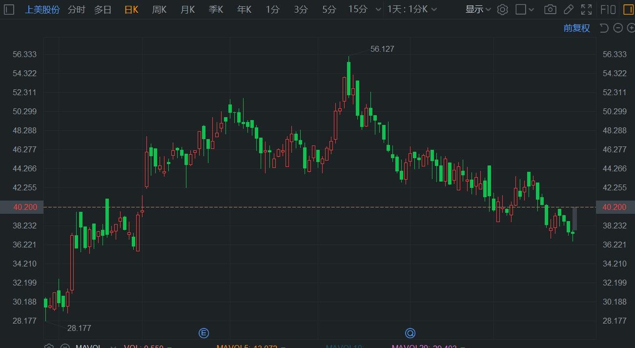Click the 36.221 label on left axis

(x=25, y=245)
